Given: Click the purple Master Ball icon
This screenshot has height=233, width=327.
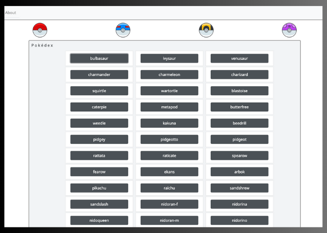Looking at the screenshot, I should pos(289,30).
